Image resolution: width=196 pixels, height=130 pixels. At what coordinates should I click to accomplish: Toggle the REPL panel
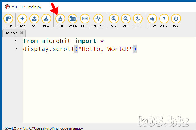[x=85, y=21]
